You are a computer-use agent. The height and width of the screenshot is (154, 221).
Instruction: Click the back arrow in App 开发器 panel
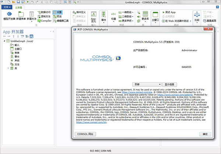click(x=4, y=36)
